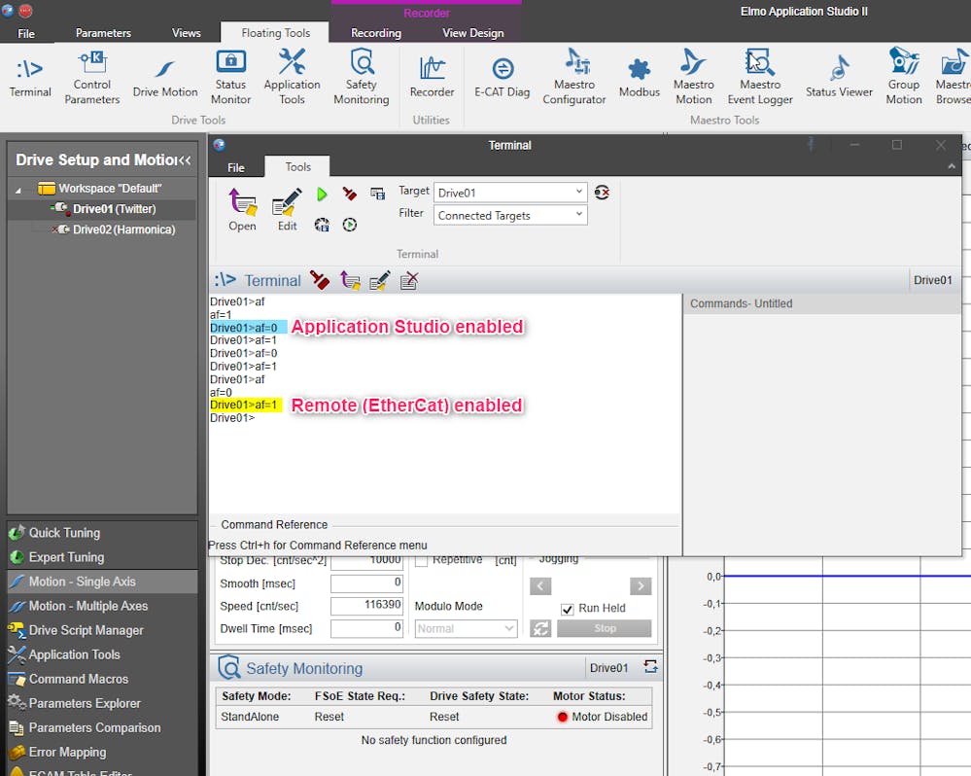Click the jog right arrow button
Screen dimensions: 971x776
point(641,585)
